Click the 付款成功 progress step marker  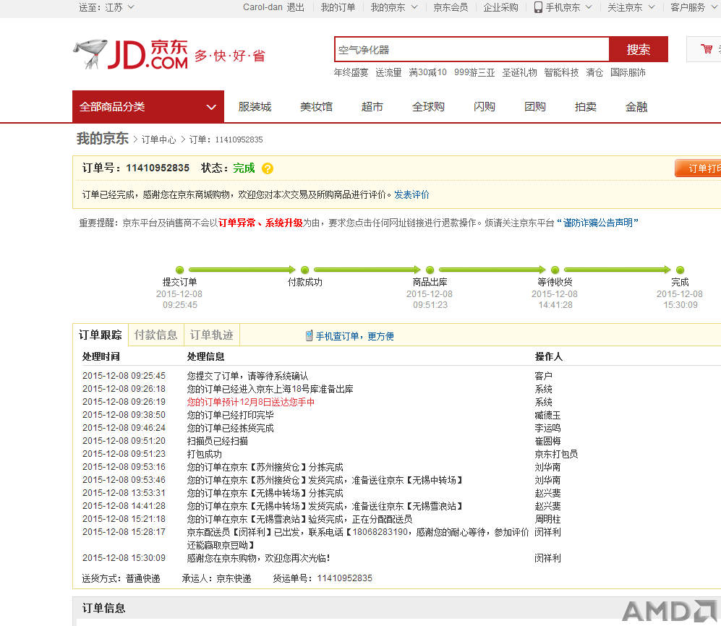[x=305, y=270]
